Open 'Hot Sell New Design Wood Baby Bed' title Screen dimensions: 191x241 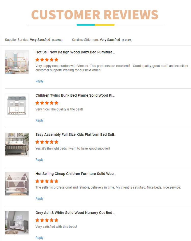[75, 52]
